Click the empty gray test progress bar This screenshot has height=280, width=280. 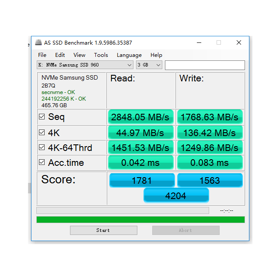coord(122,210)
